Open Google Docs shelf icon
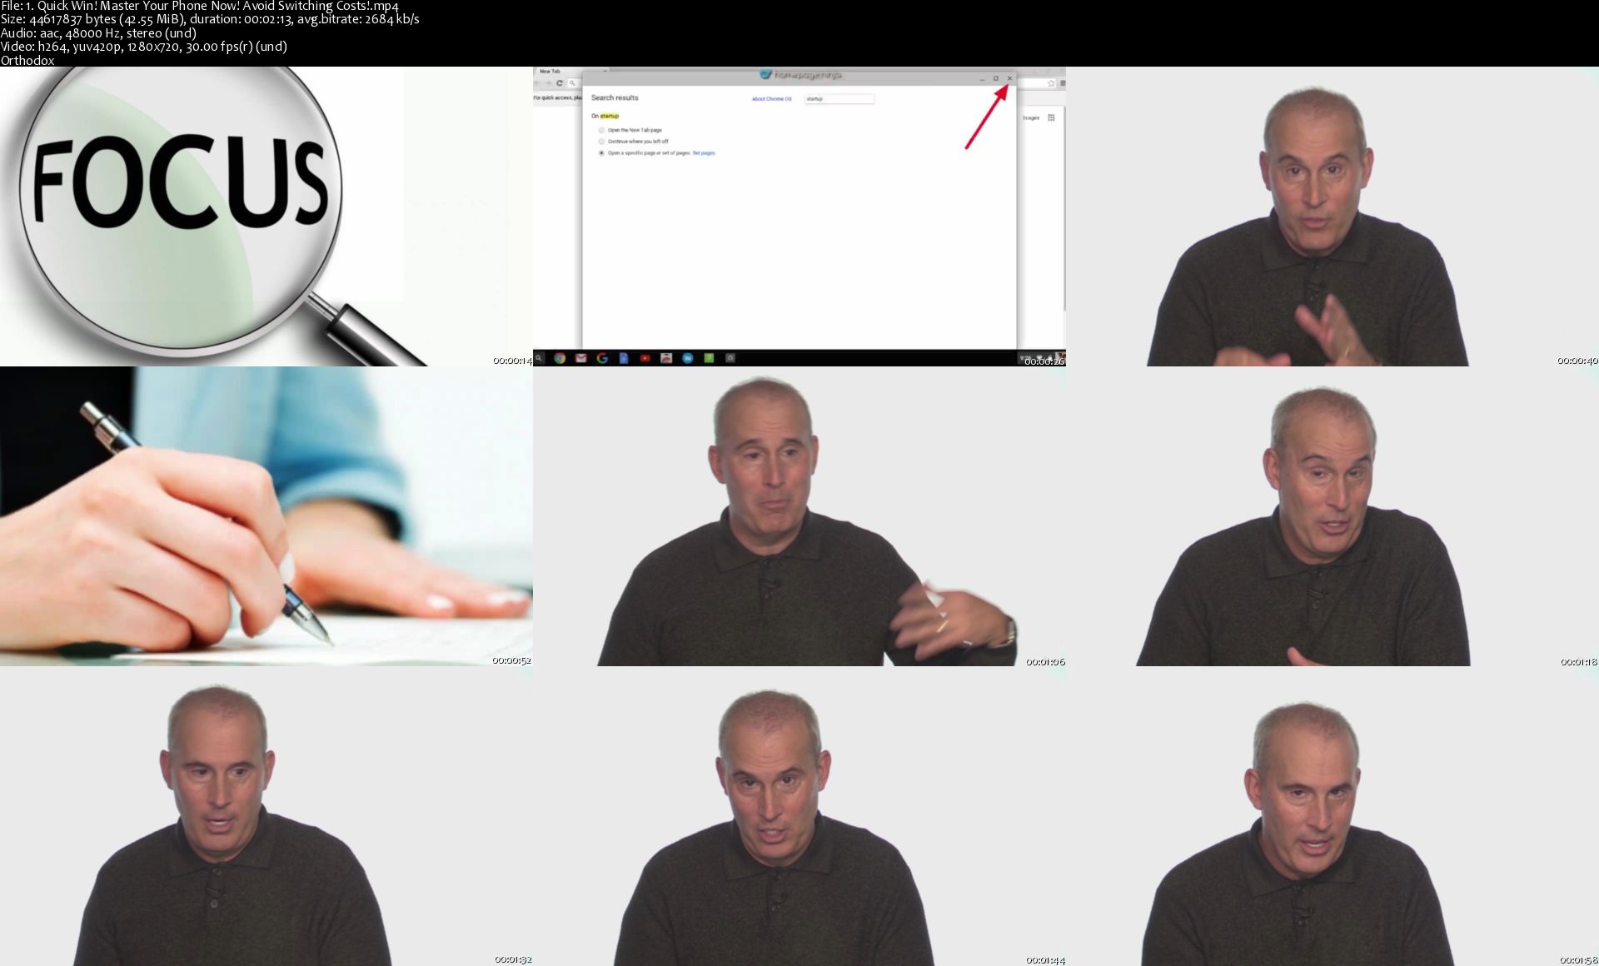This screenshot has width=1599, height=966. tap(623, 358)
